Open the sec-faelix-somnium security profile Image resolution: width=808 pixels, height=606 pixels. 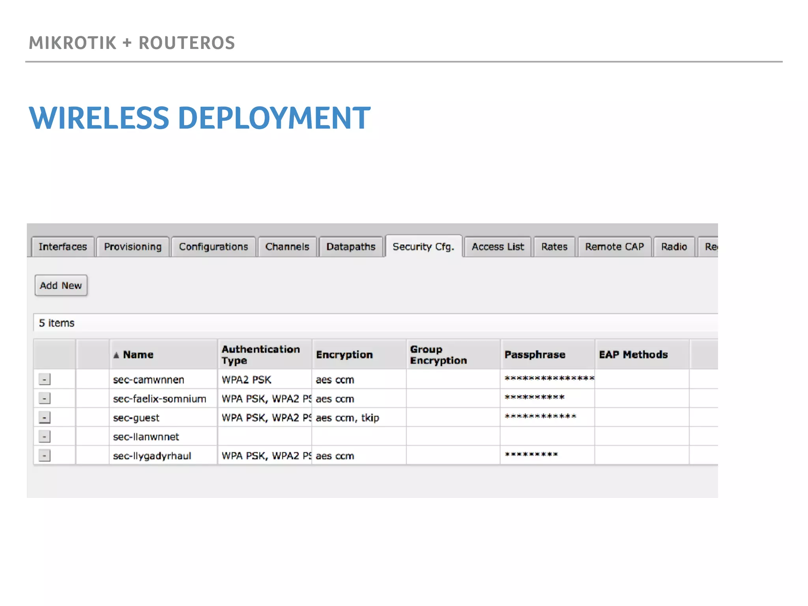click(x=159, y=399)
